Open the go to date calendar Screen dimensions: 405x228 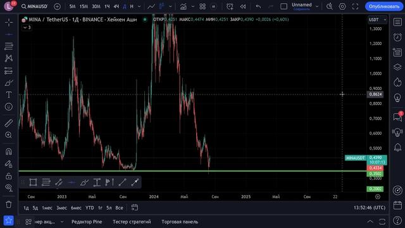[x=135, y=208]
